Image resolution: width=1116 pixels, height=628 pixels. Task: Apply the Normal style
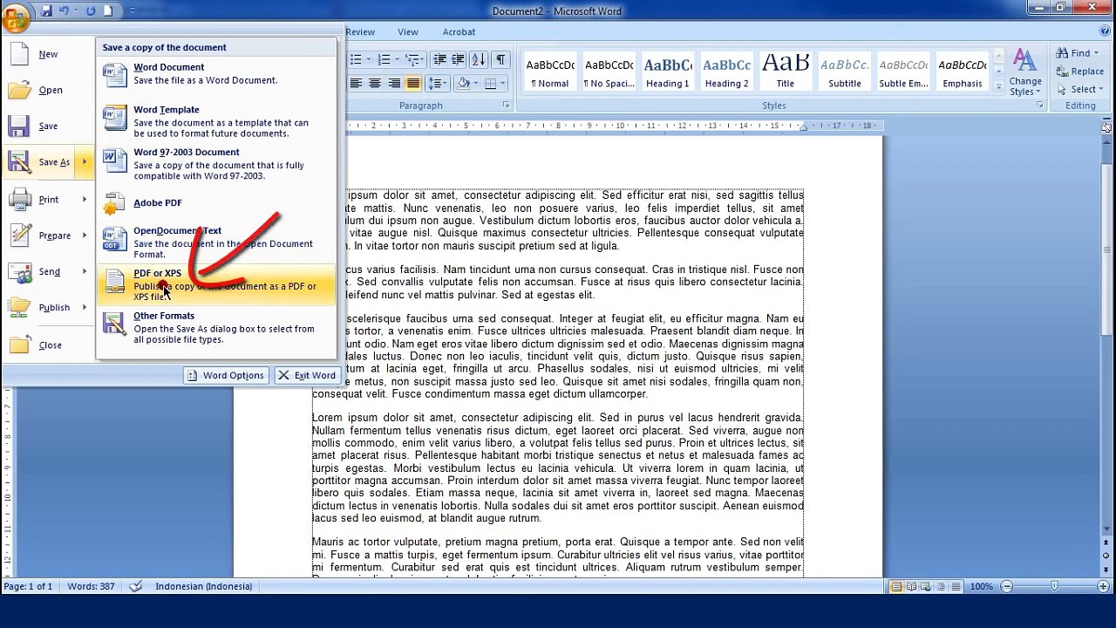[550, 73]
